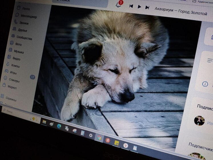This screenshot has height=160, width=213.
Task: Click the Фото sidebar icon
Action: click(x=12, y=43)
